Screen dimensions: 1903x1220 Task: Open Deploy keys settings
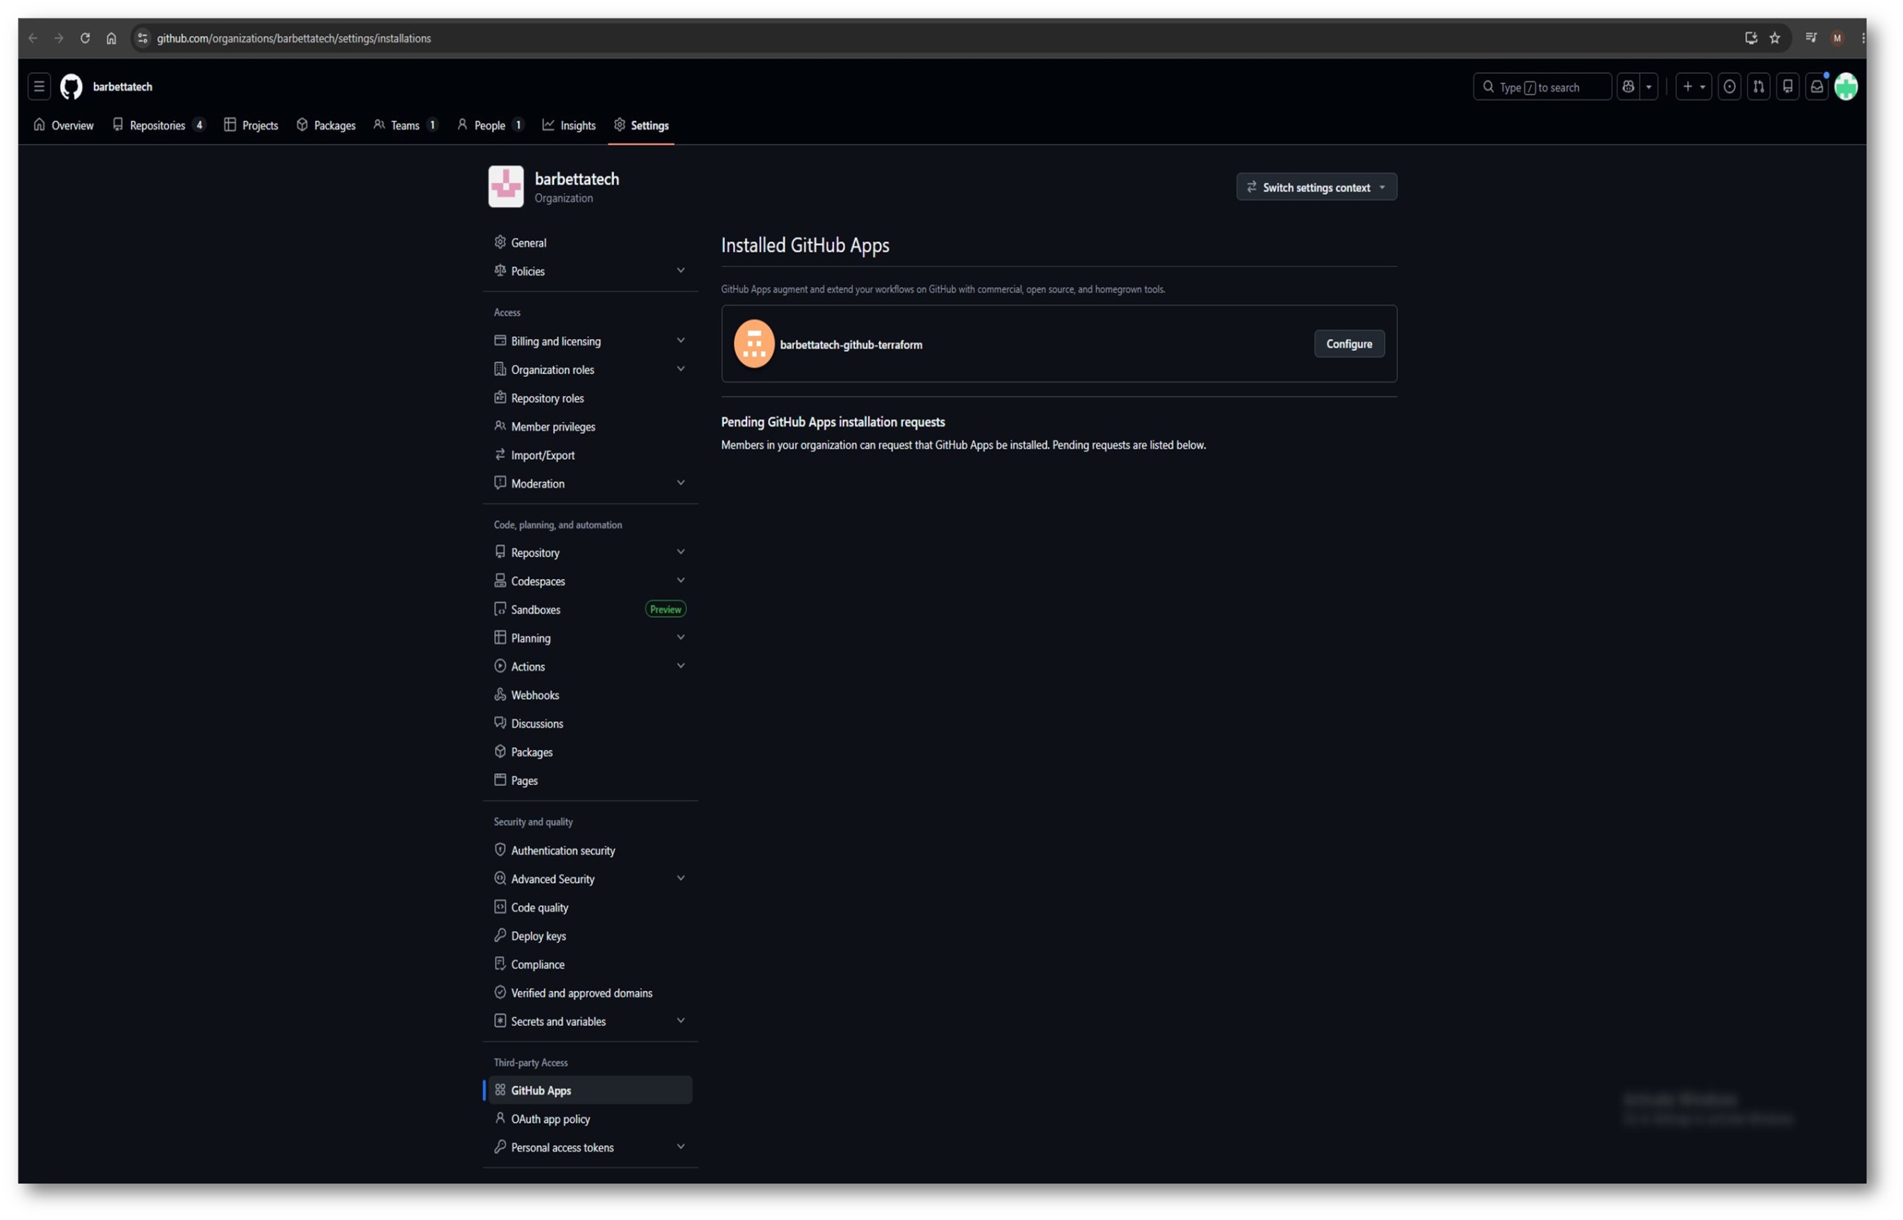(591, 935)
